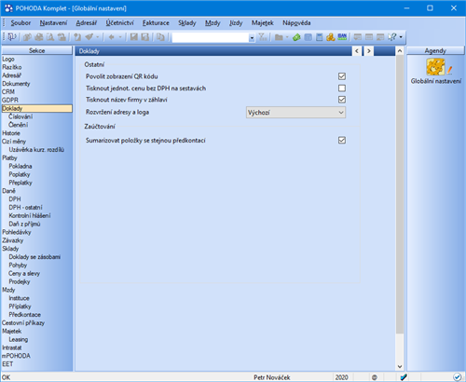Click the IBAN icon in toolbar
This screenshot has height=382, width=466.
(x=342, y=37)
